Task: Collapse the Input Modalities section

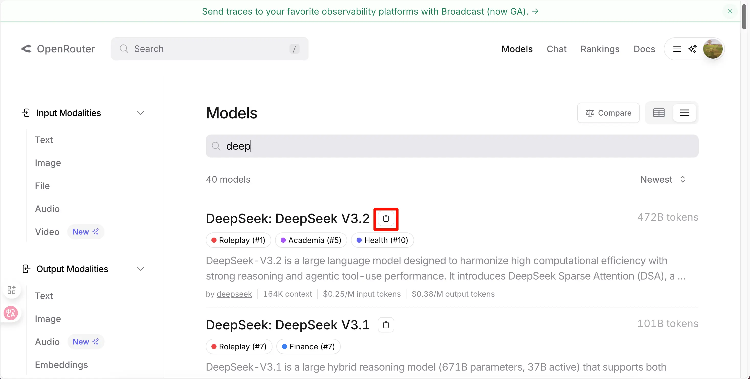Action: click(x=141, y=113)
